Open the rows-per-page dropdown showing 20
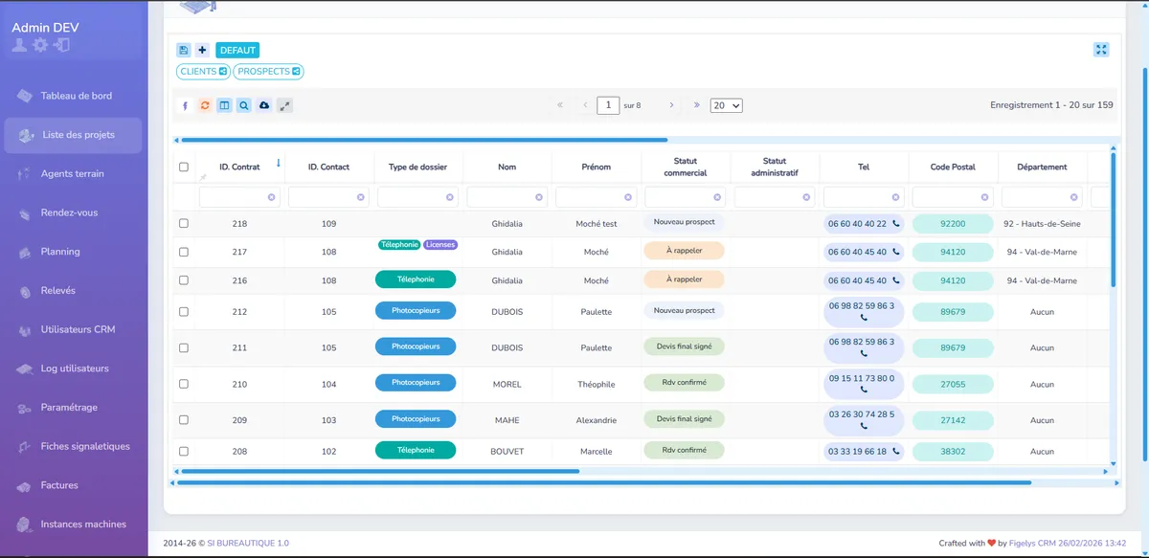This screenshot has width=1149, height=558. [727, 105]
